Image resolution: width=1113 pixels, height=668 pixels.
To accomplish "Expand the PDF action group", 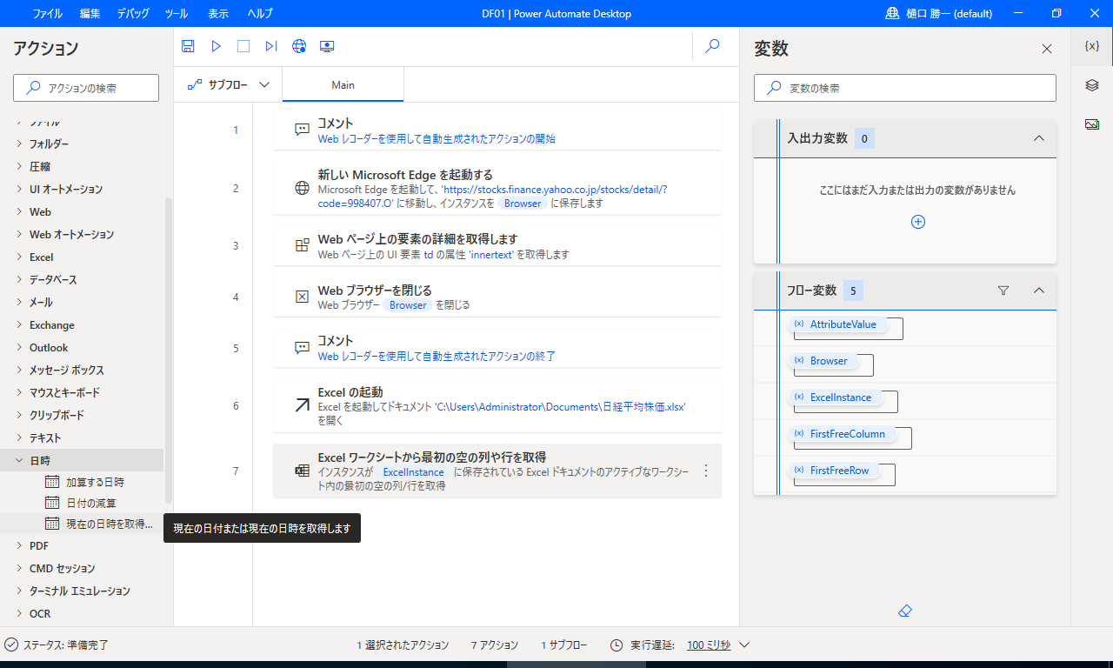I will pyautogui.click(x=19, y=545).
